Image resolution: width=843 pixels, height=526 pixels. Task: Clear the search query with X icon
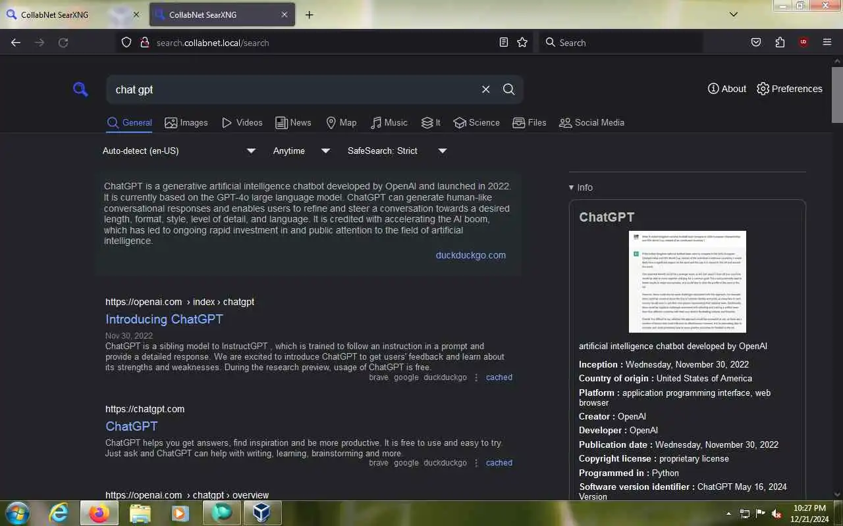pos(485,89)
